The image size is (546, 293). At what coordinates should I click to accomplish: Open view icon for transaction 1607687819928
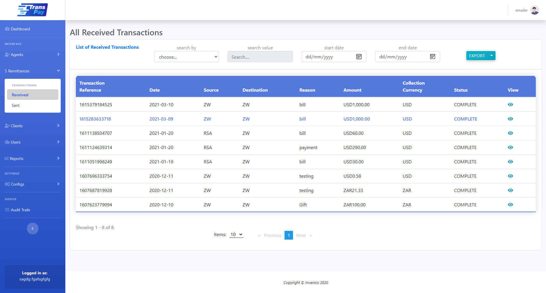[510, 190]
